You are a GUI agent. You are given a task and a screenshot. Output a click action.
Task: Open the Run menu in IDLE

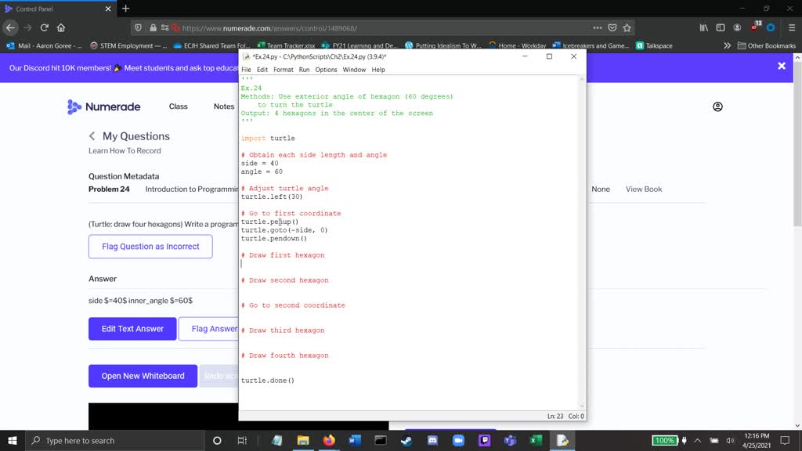(x=304, y=69)
